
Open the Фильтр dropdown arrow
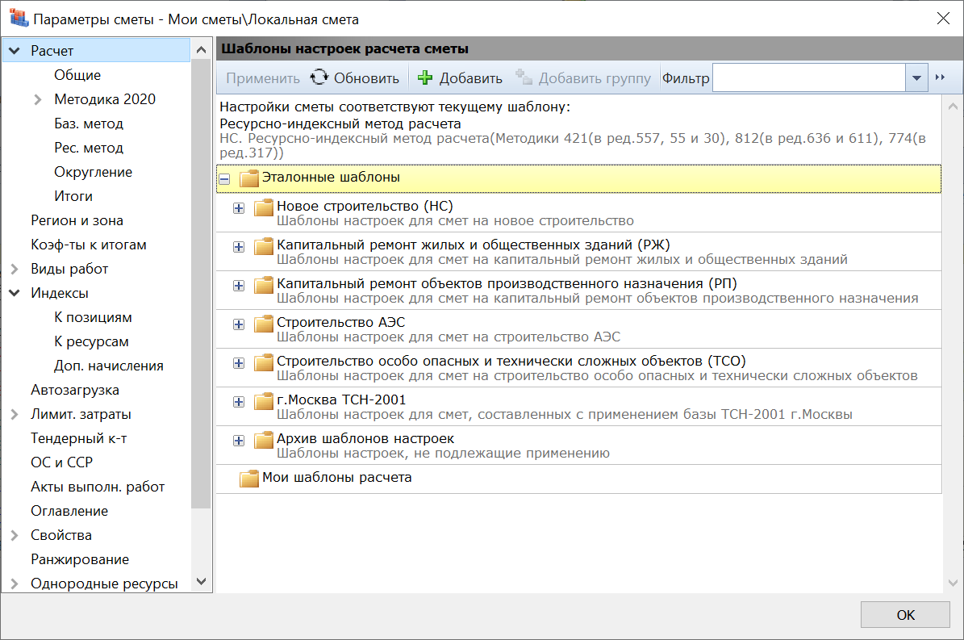coord(916,78)
